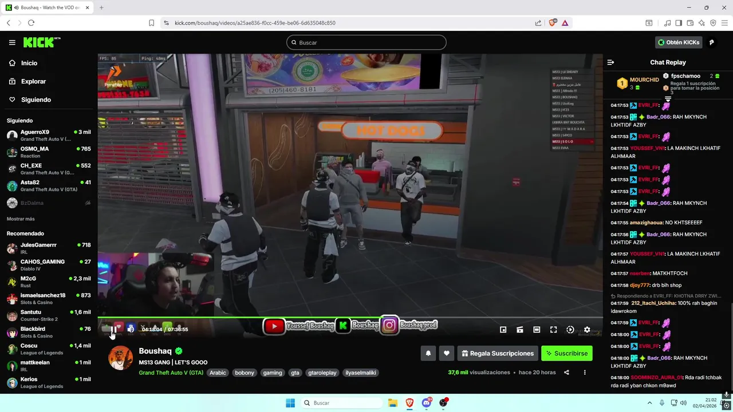Mute the video player volume

(131, 329)
